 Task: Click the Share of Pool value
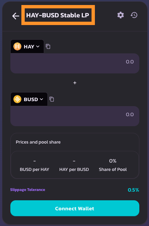click(x=113, y=161)
